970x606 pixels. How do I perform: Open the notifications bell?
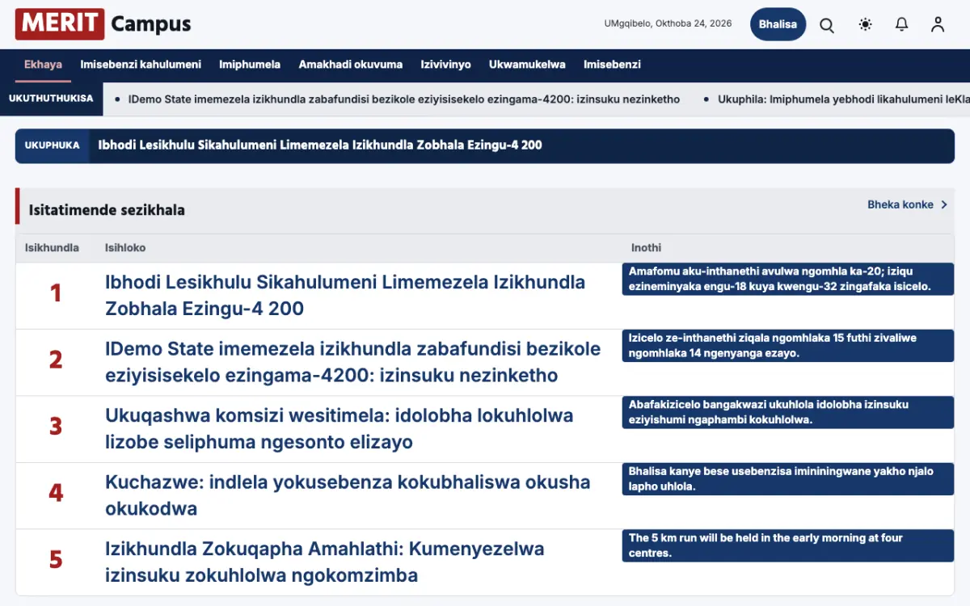pos(902,25)
